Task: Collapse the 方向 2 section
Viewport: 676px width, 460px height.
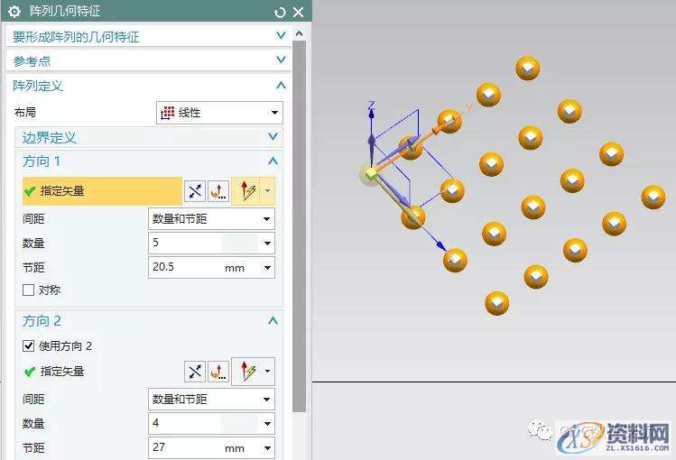Action: [273, 321]
